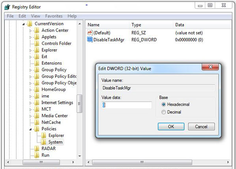Click the Run key folder icon
Image resolution: width=236 pixels, height=169 pixels.
37,155
